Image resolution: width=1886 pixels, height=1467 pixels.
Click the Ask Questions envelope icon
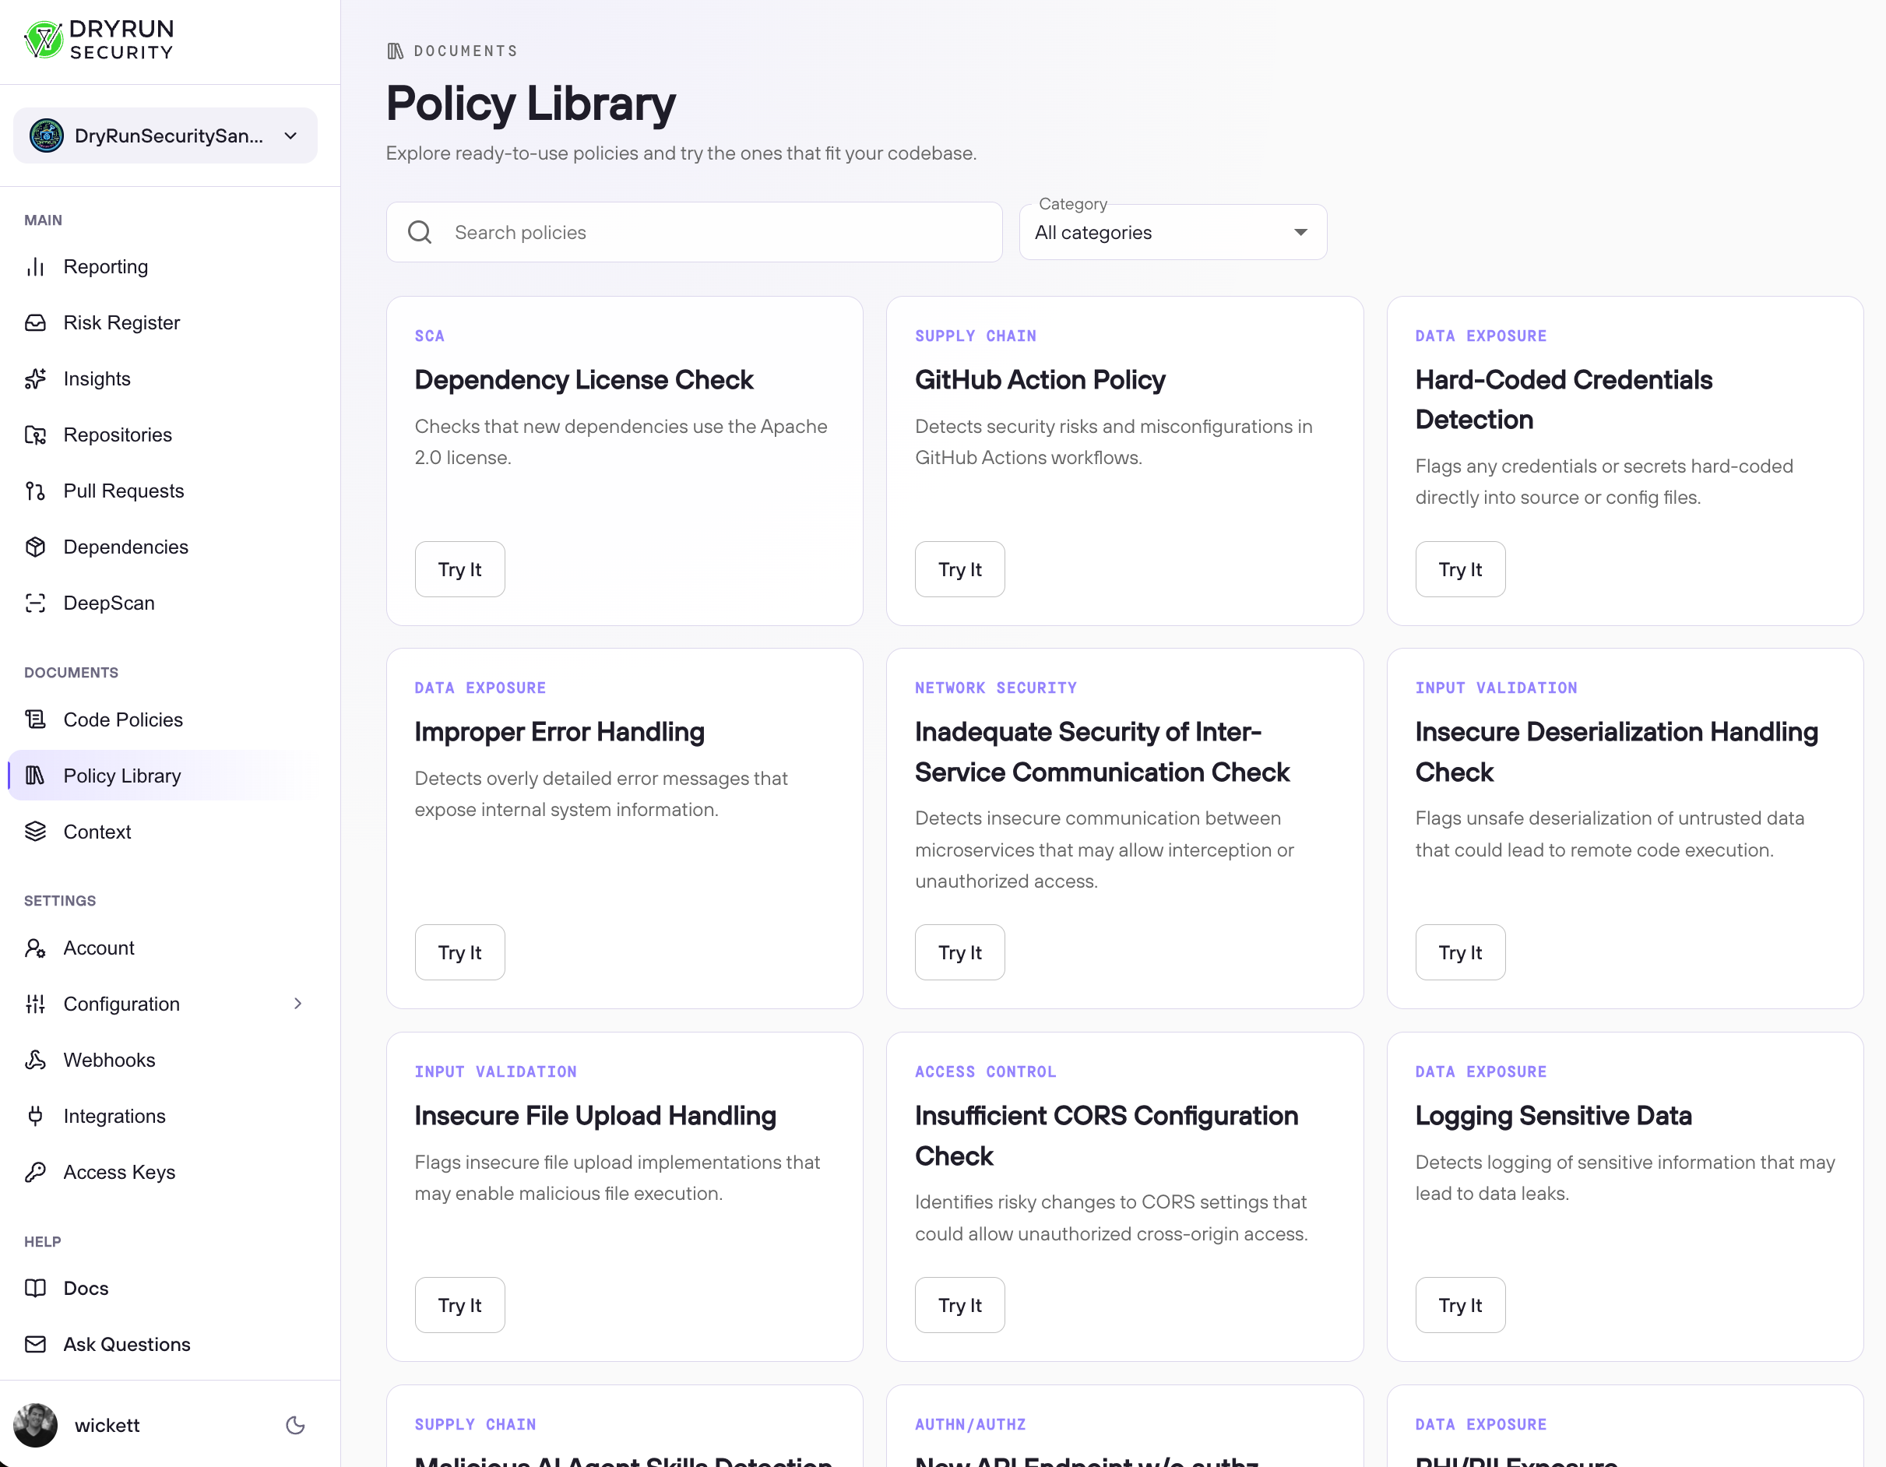pyautogui.click(x=35, y=1345)
